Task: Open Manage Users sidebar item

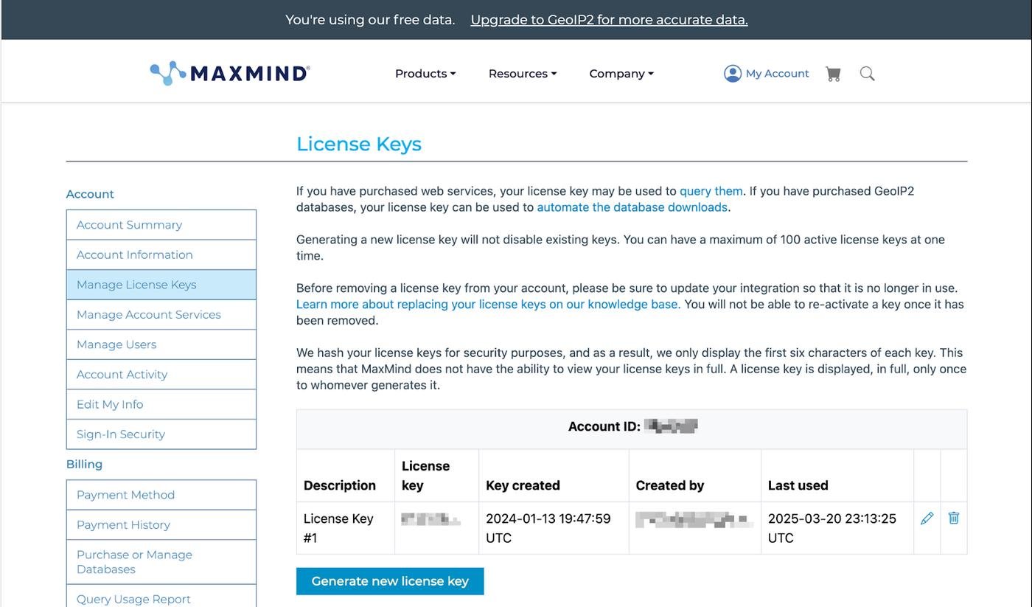Action: point(161,344)
